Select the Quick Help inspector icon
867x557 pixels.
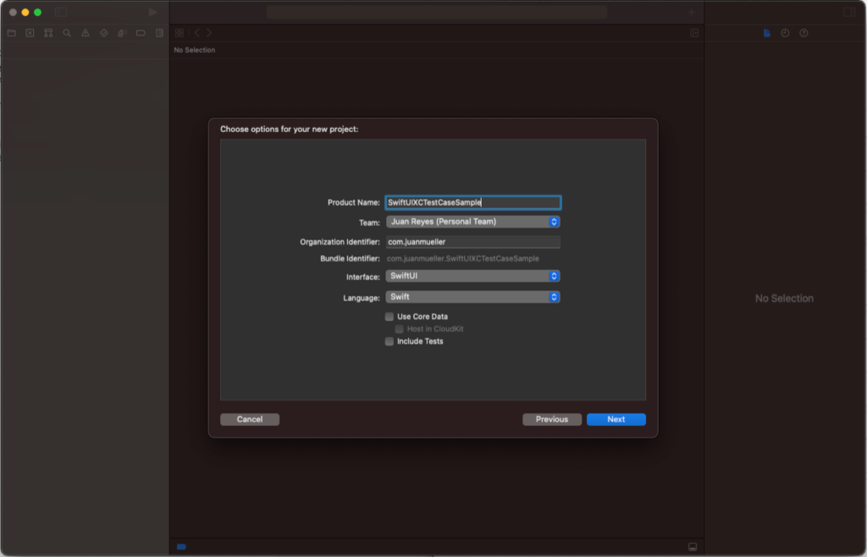[803, 33]
